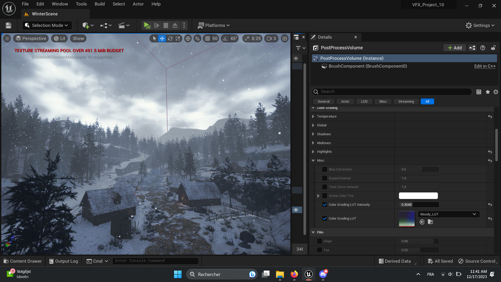Viewport: 501px width, 282px height.
Task: Open surface snapping options icon
Action: tap(197, 38)
